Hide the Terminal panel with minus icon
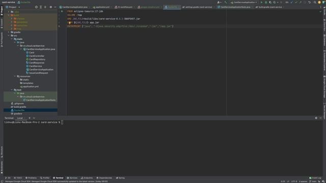326x183 pixels. click(320, 118)
